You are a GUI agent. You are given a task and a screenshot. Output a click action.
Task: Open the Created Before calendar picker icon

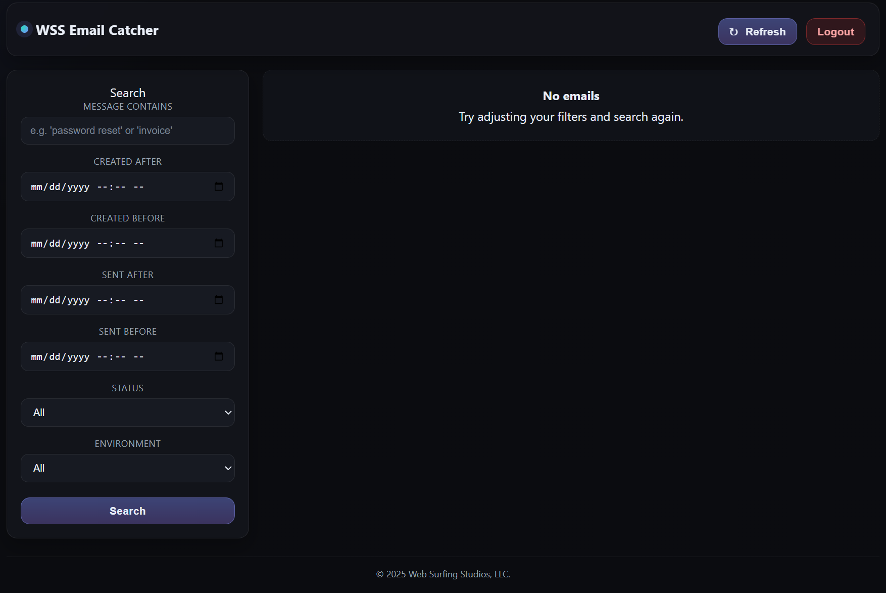pyautogui.click(x=219, y=243)
